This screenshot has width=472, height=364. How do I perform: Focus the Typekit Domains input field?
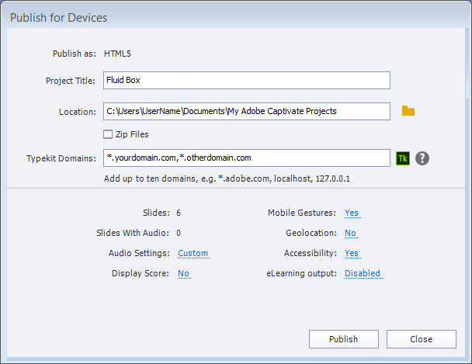[x=247, y=158]
